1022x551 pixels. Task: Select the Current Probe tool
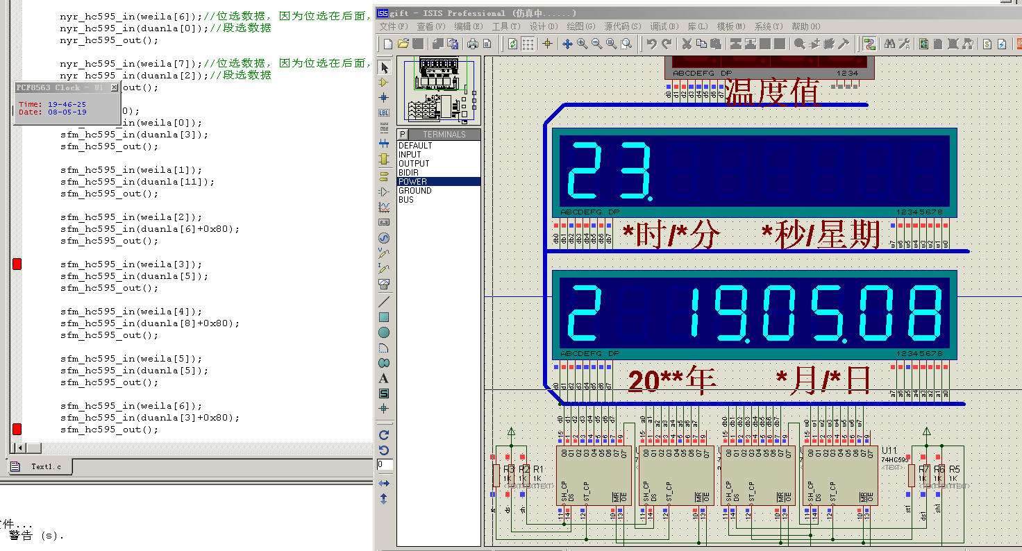(384, 269)
